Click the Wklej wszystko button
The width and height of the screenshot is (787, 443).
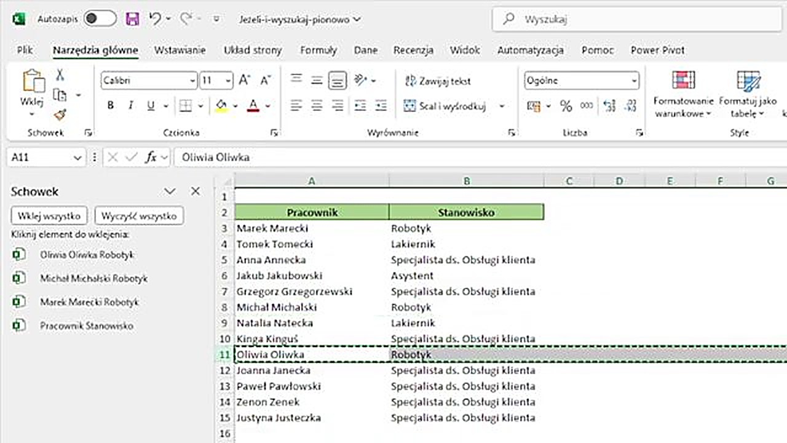(49, 216)
